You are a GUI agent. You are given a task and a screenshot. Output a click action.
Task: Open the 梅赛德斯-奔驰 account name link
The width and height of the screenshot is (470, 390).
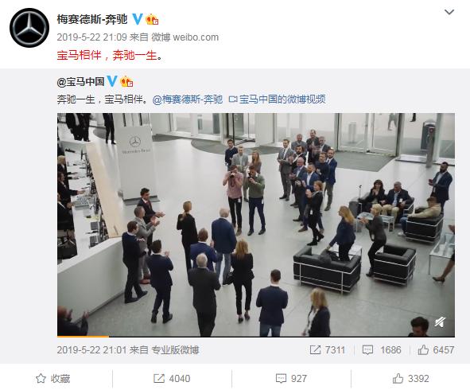click(92, 19)
